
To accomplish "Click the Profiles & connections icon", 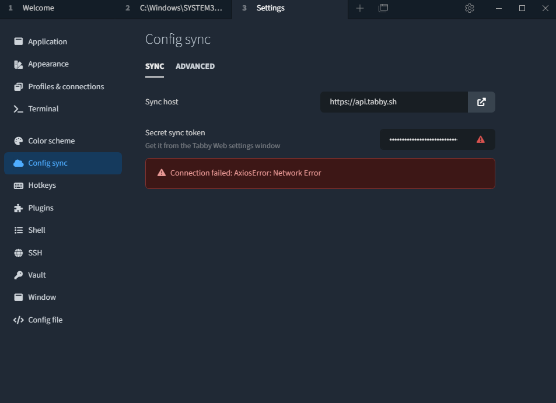I will point(19,87).
